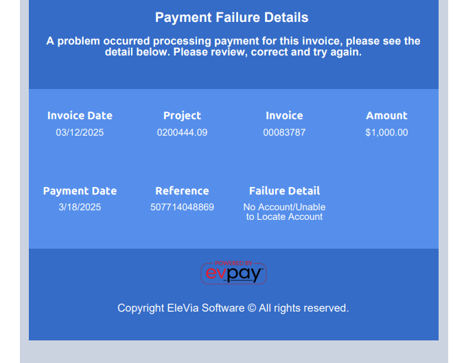
Task: Click the invoice date 03/12/2025
Action: coord(80,132)
